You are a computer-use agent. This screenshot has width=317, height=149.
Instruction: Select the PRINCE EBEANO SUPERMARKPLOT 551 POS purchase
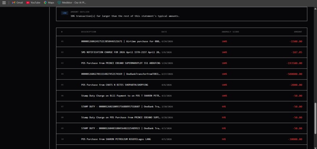tap(121, 63)
